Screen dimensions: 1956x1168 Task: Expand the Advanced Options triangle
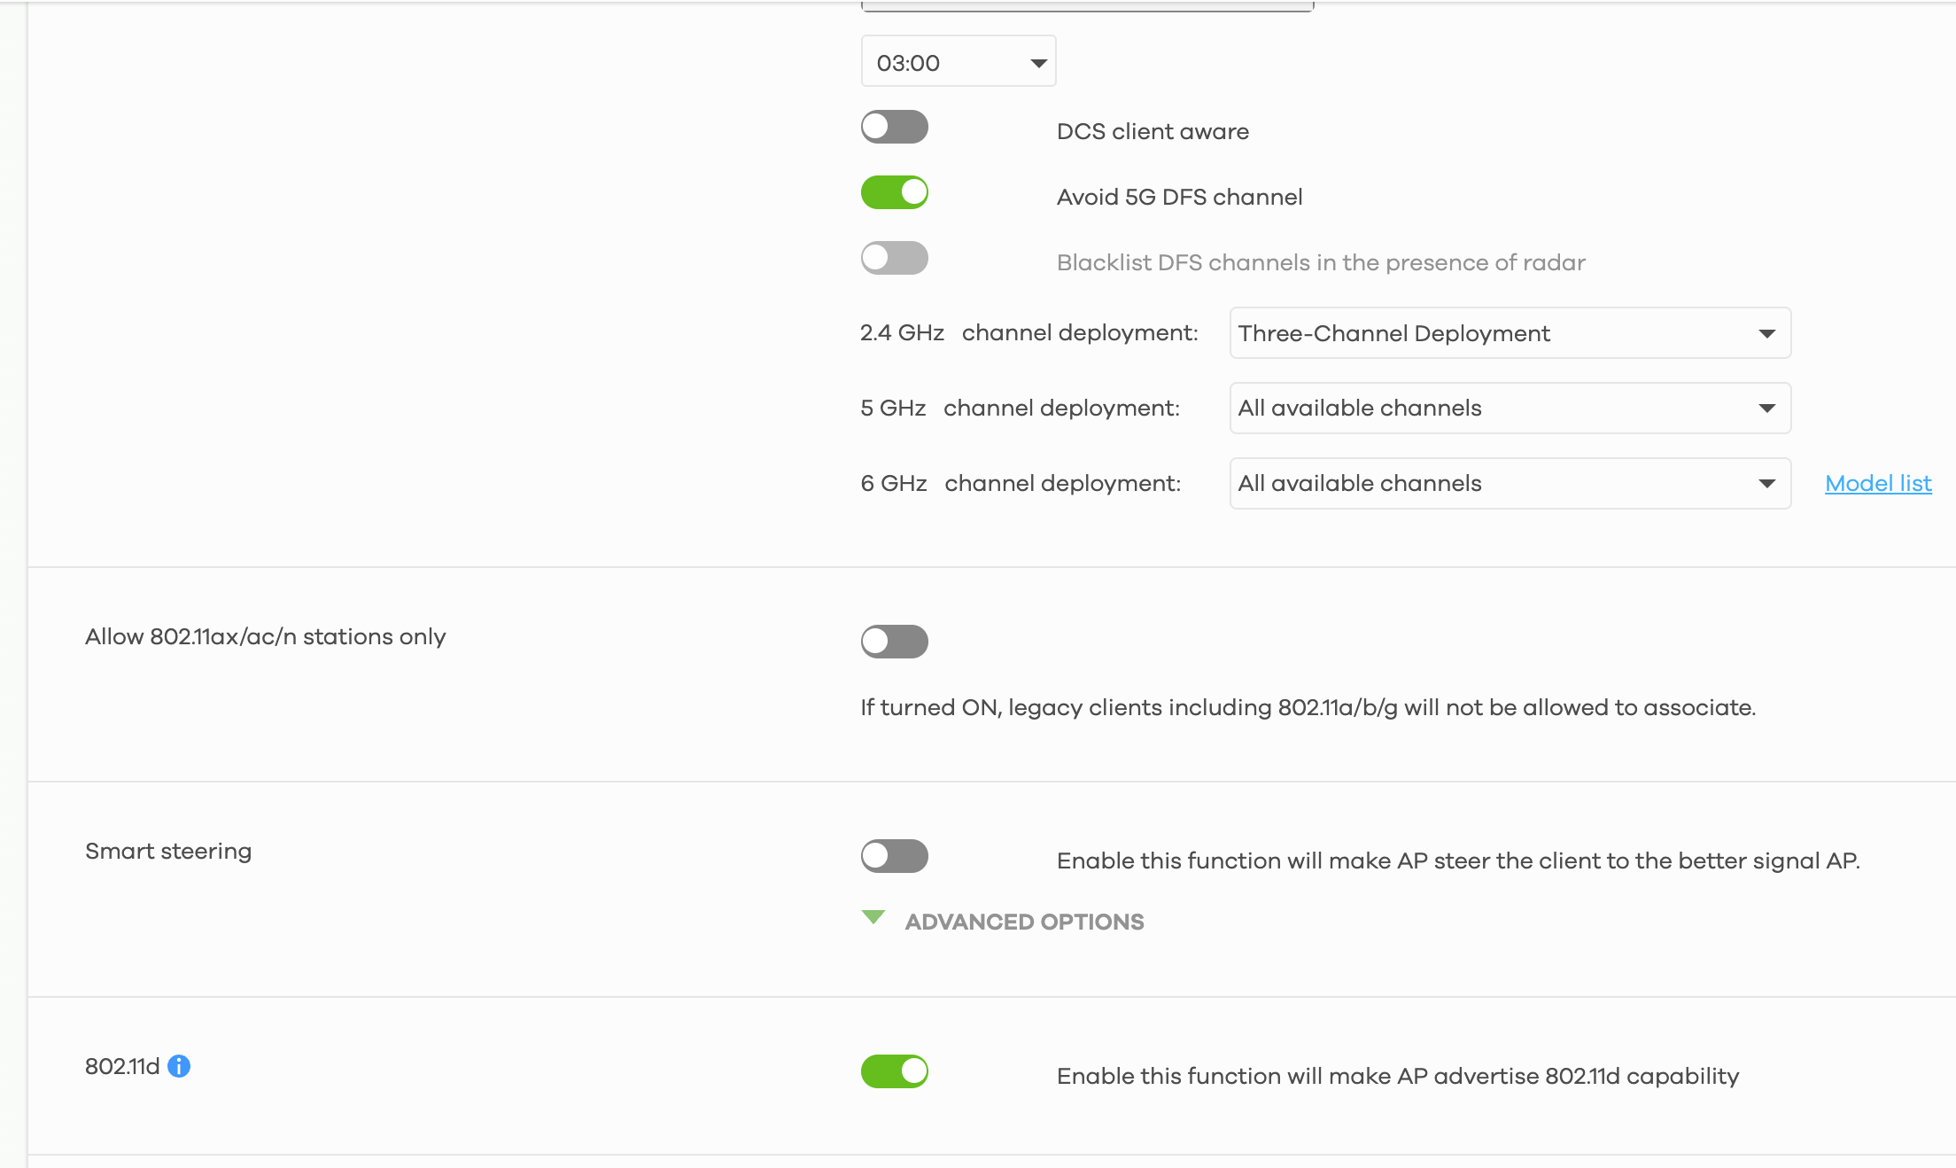pyautogui.click(x=873, y=918)
